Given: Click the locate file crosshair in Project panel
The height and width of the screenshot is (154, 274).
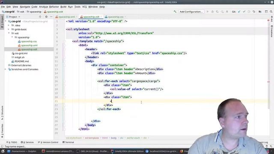Looking at the screenshot, I should (40, 17).
